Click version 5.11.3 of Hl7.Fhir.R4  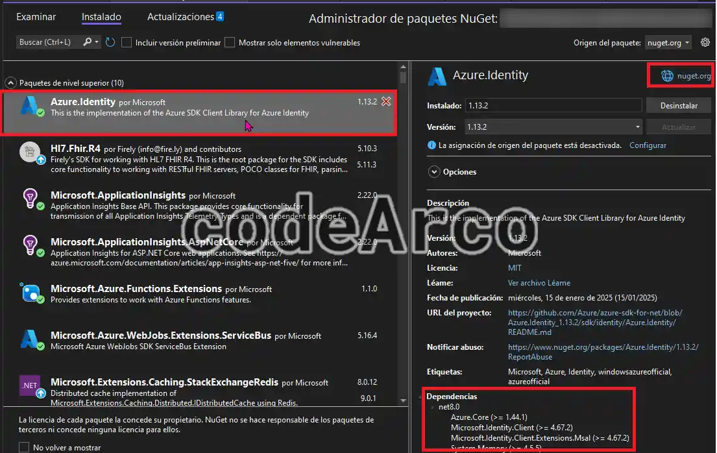click(x=367, y=165)
